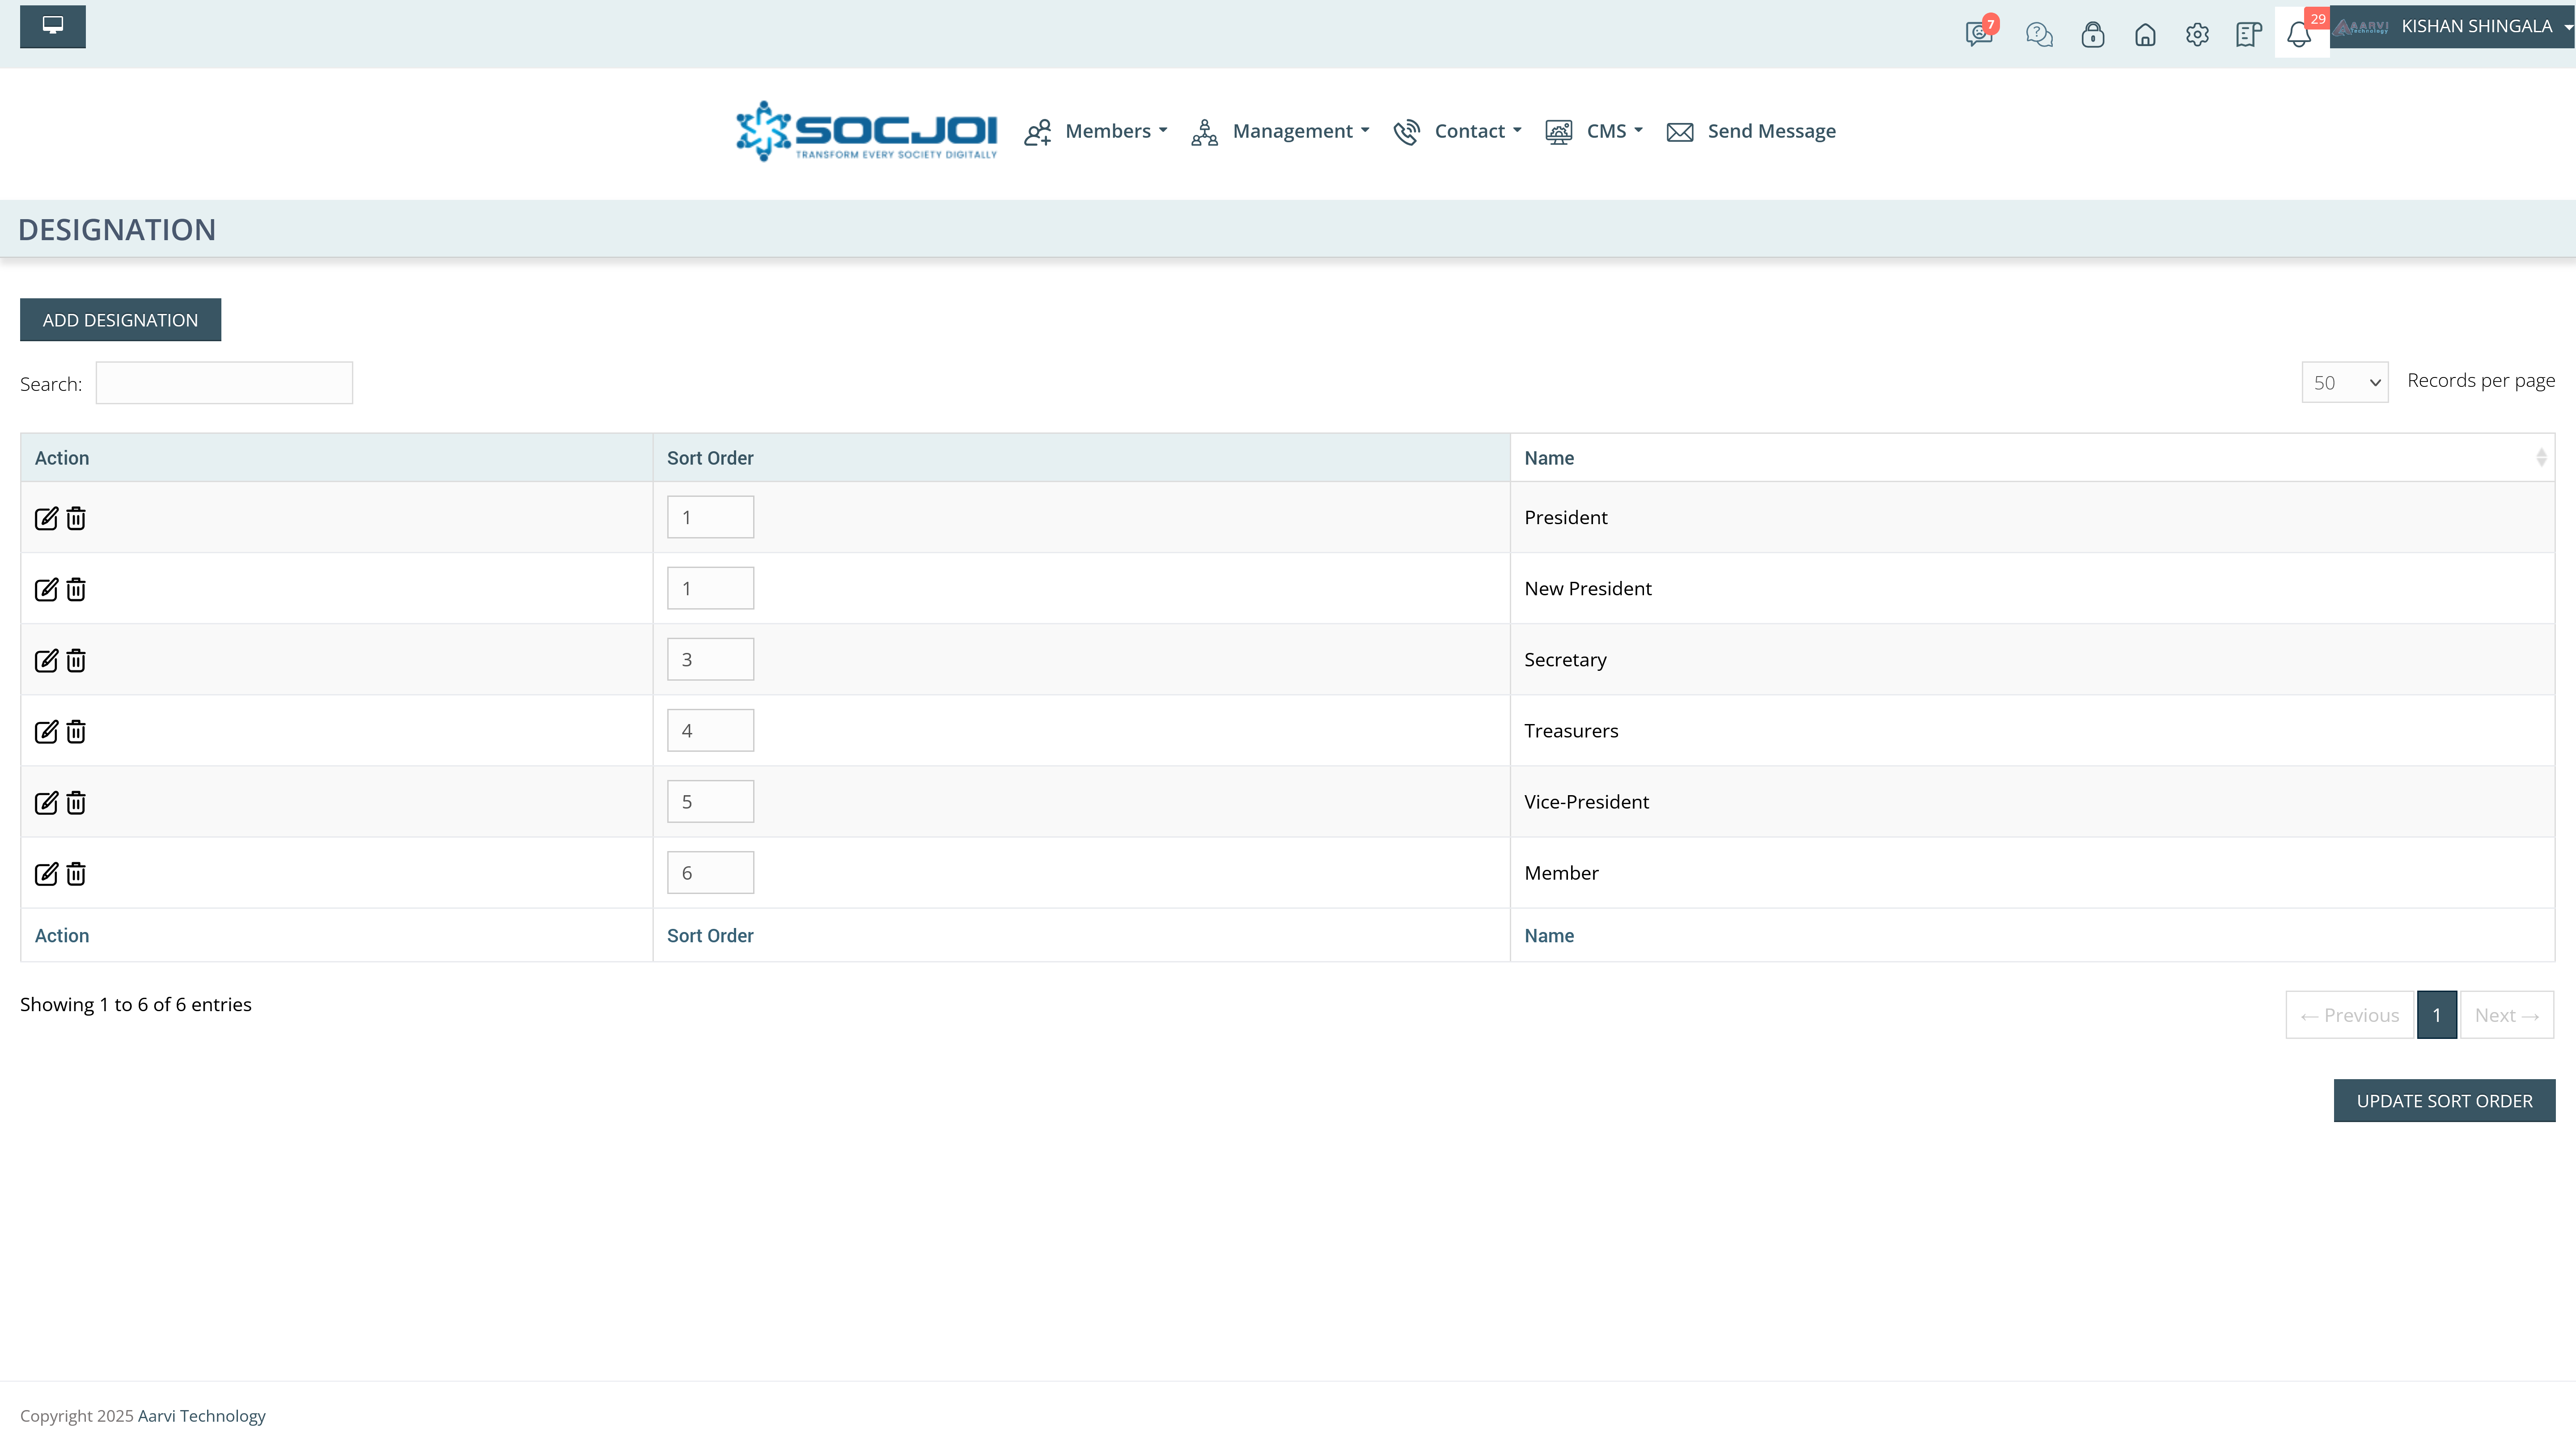
Task: Click sort order field for Secretary
Action: pos(710,659)
